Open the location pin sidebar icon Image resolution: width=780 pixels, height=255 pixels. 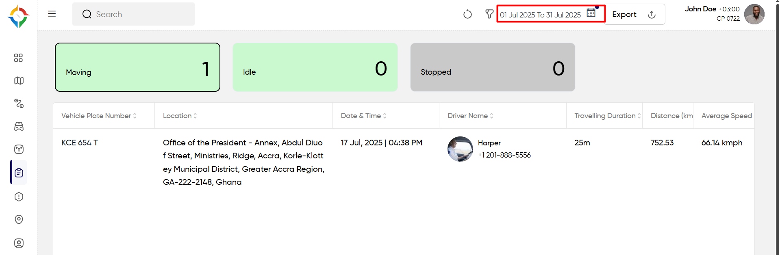pyautogui.click(x=19, y=219)
